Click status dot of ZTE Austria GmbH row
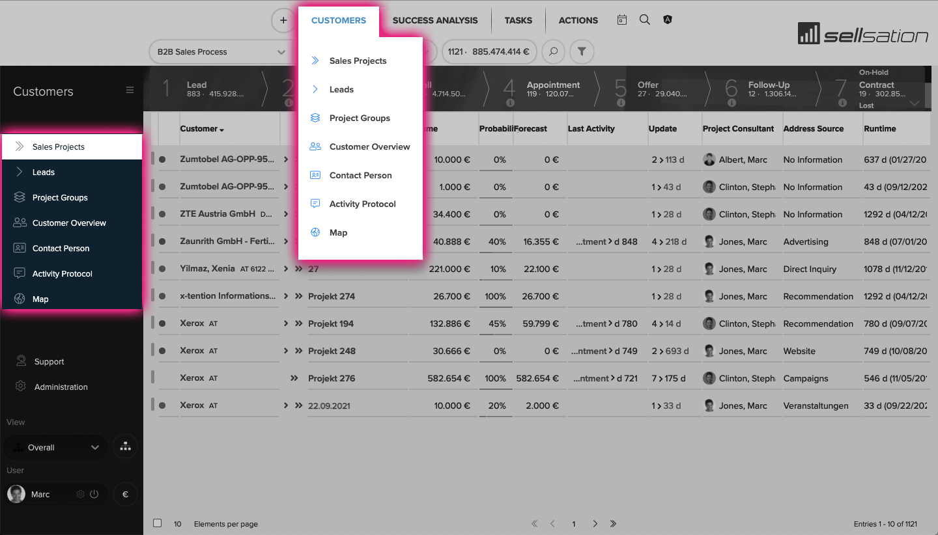 pos(162,214)
